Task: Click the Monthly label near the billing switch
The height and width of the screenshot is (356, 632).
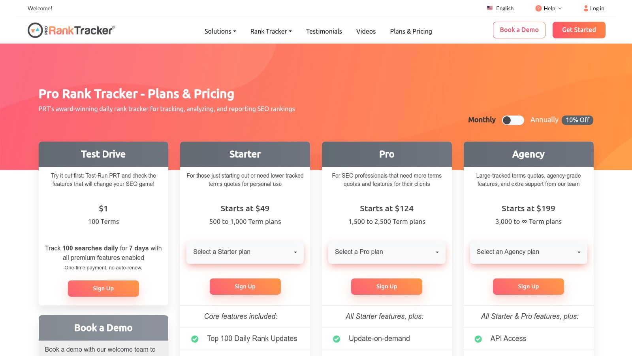Action: pyautogui.click(x=482, y=120)
